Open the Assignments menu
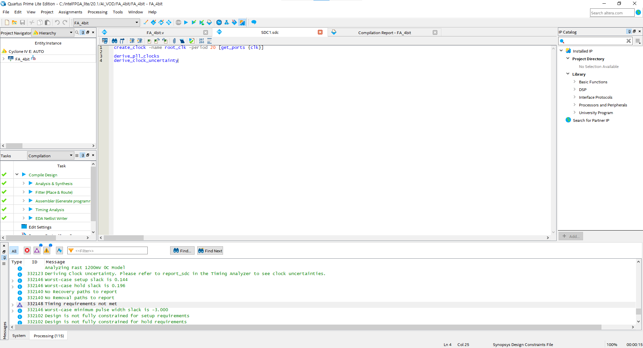 click(x=70, y=12)
